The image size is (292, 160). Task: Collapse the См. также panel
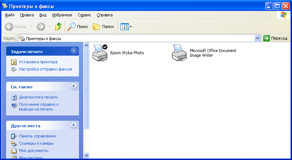click(74, 86)
